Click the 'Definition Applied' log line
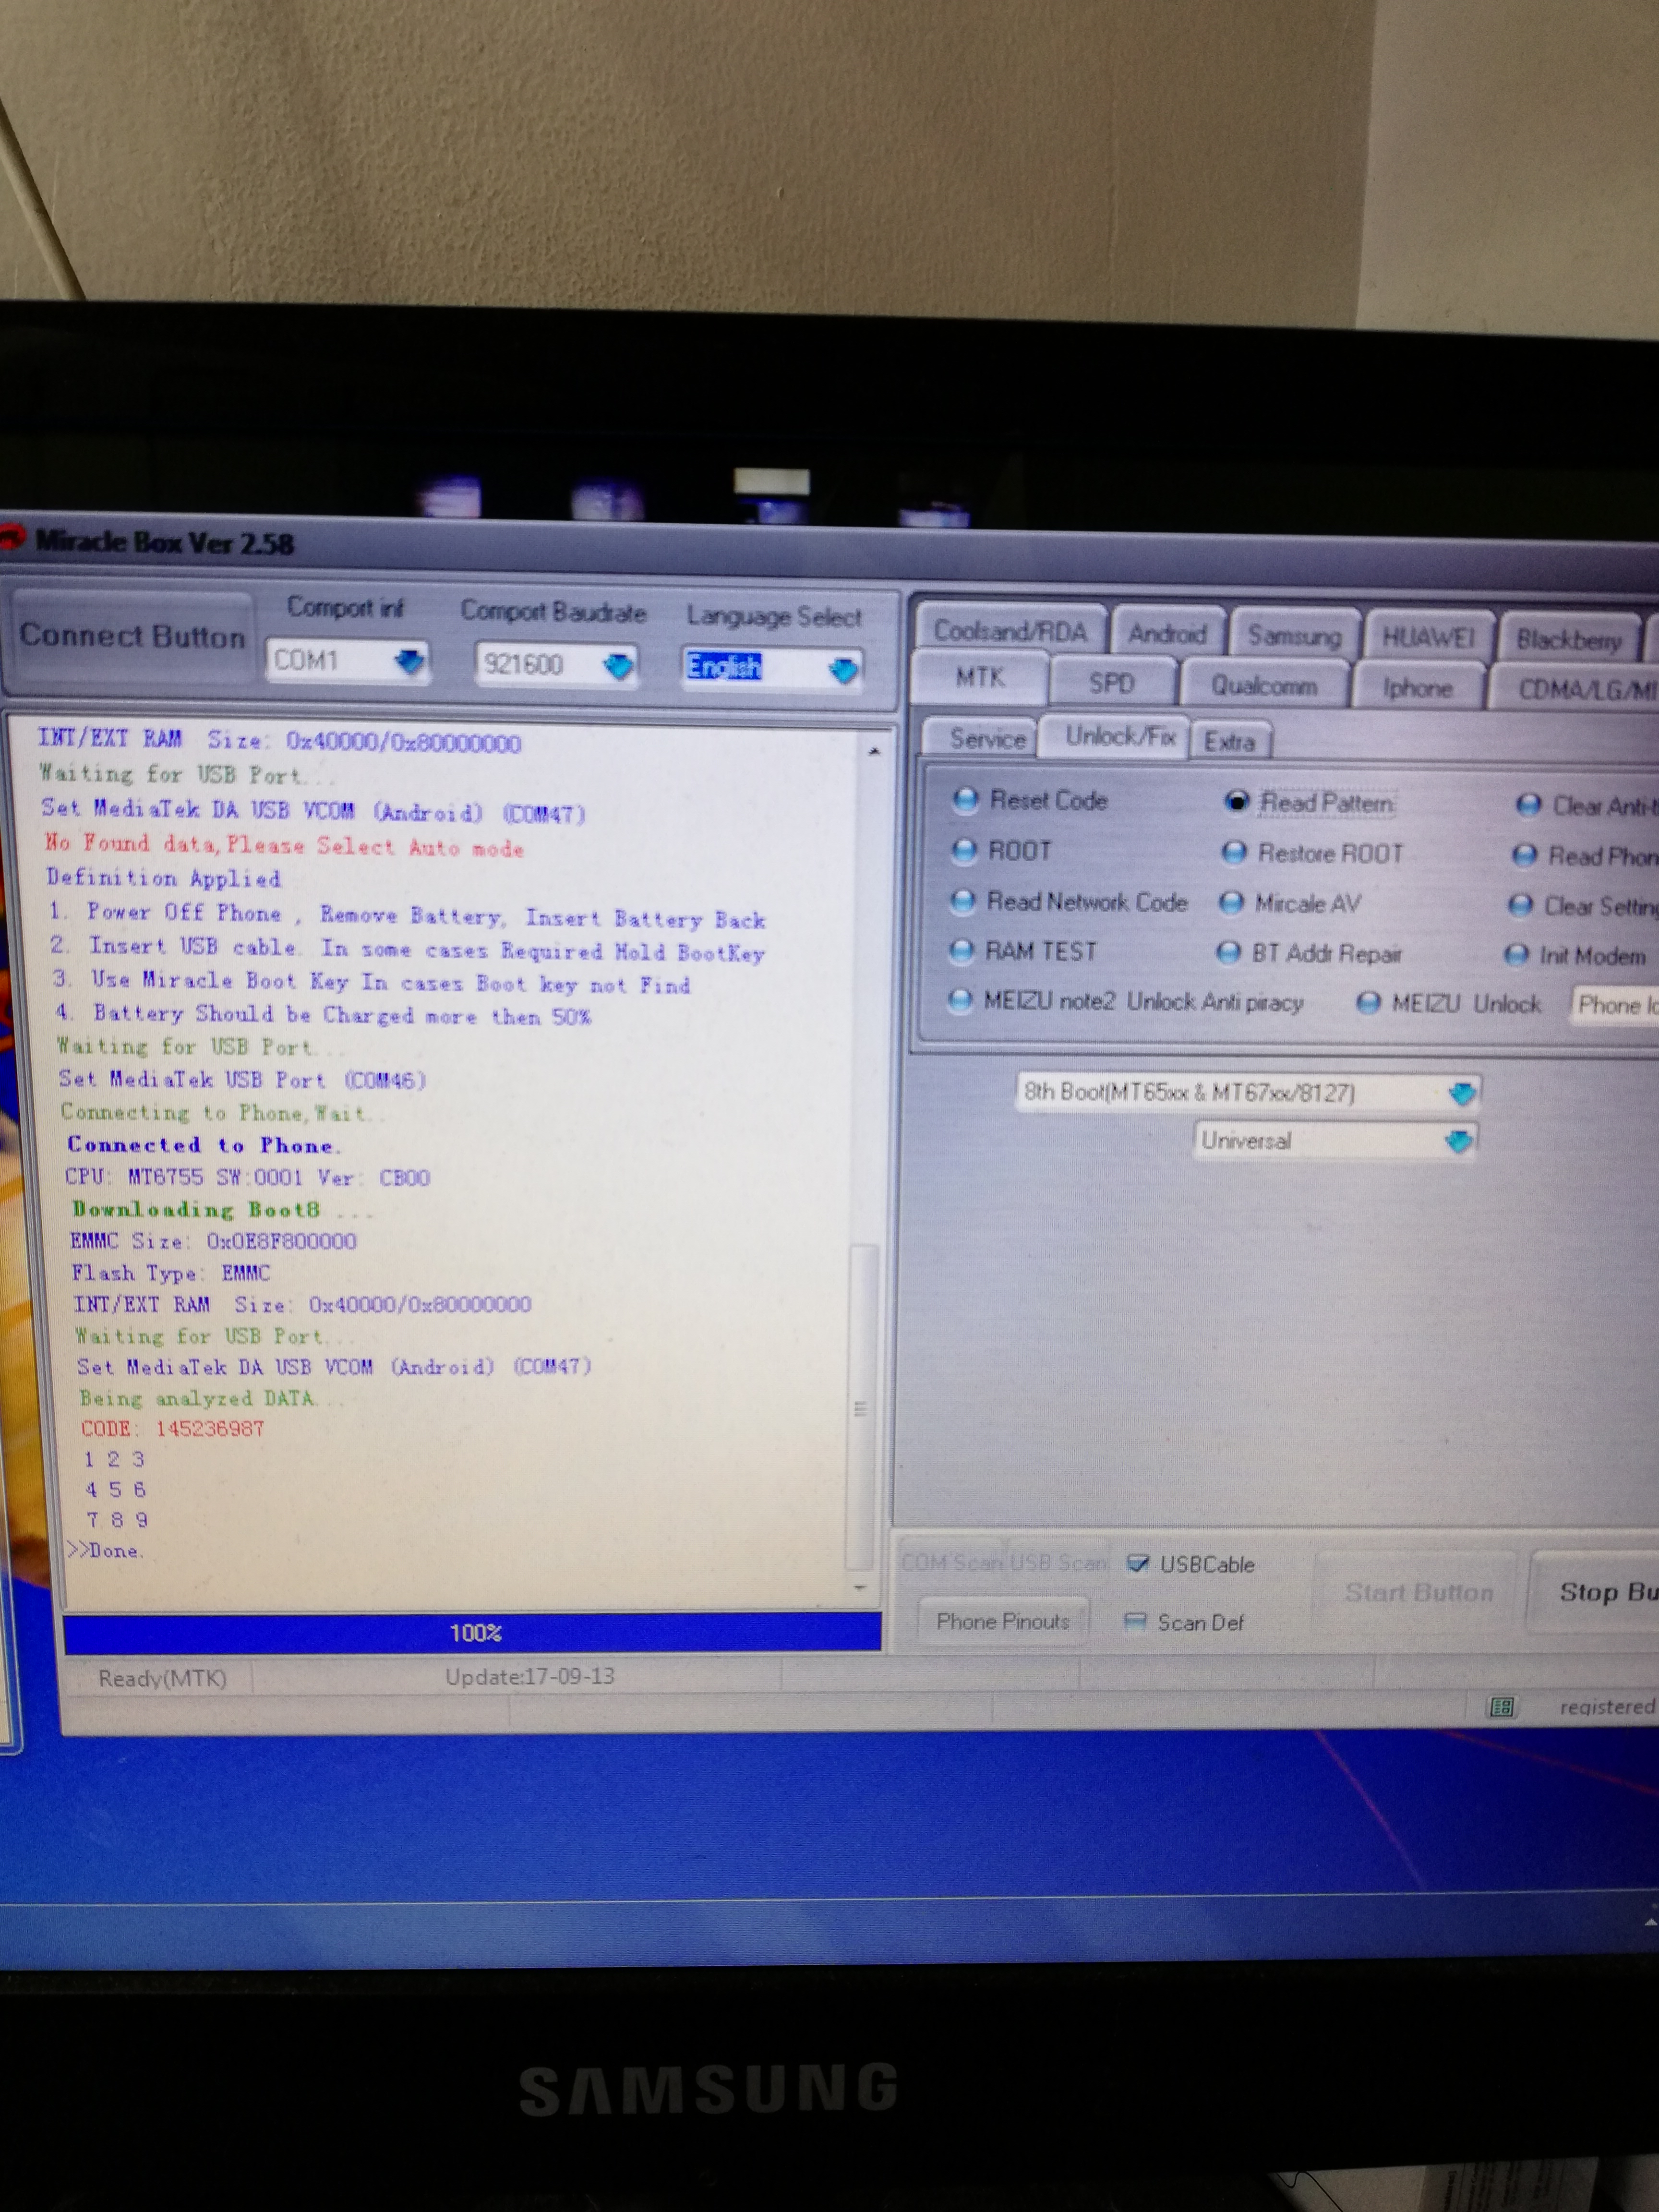This screenshot has width=1659, height=2212. pos(163,878)
